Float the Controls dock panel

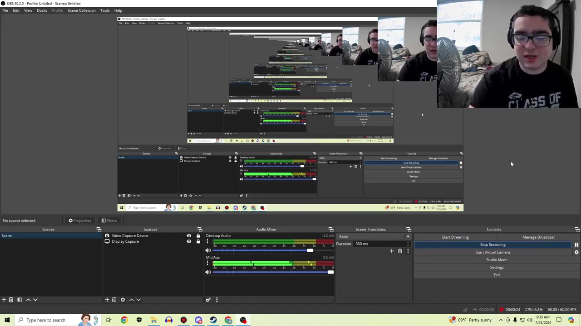pos(577,230)
